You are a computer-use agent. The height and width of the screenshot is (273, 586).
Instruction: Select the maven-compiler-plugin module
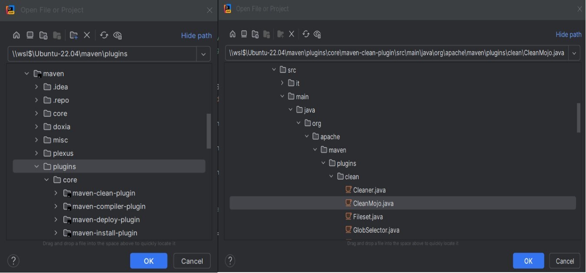109,207
